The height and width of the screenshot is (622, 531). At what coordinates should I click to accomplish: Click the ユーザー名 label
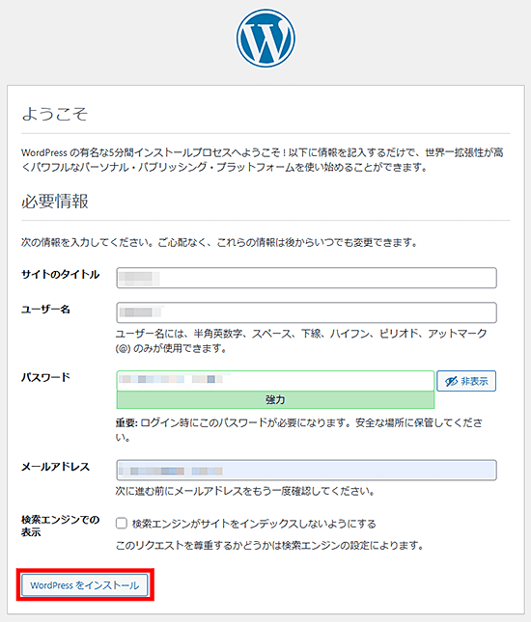point(45,310)
